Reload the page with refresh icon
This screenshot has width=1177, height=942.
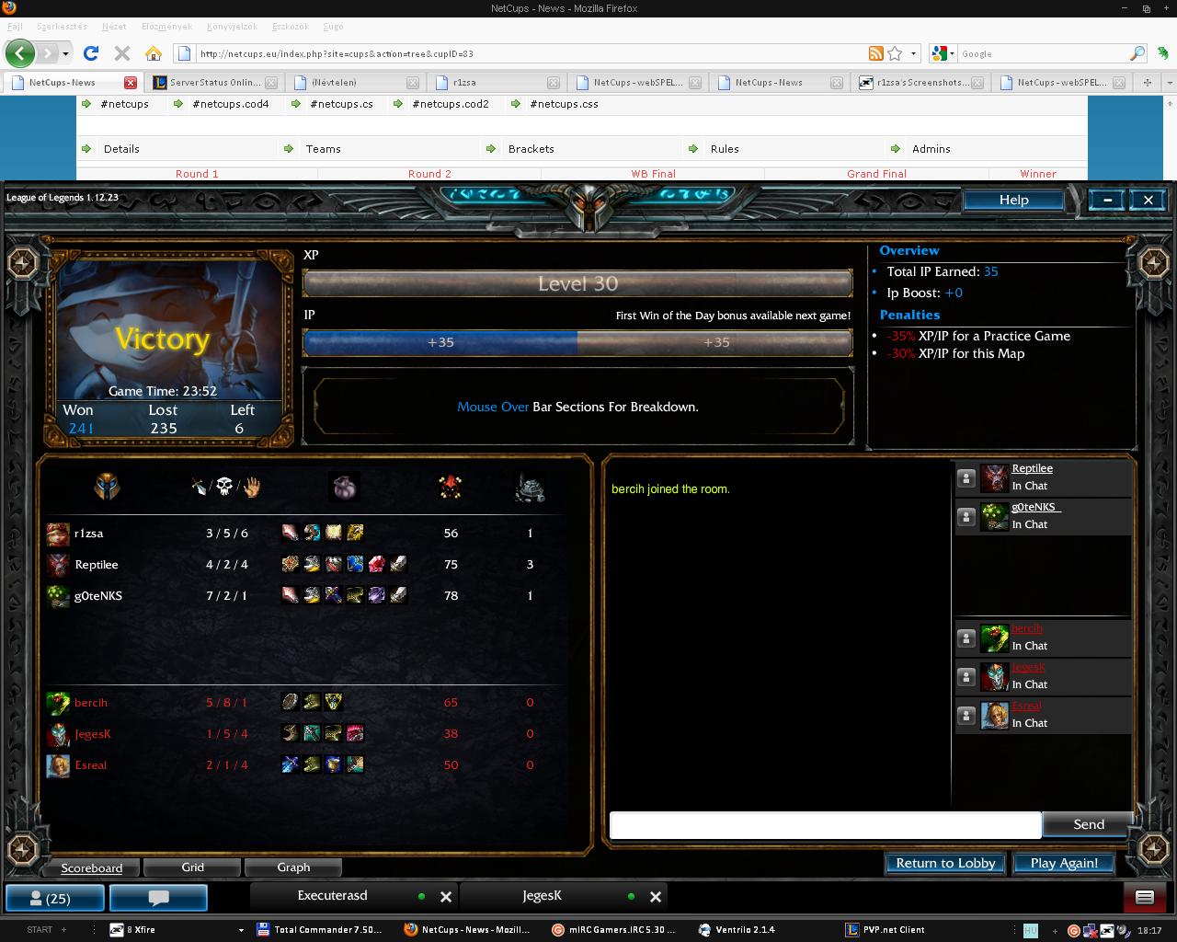pyautogui.click(x=91, y=53)
